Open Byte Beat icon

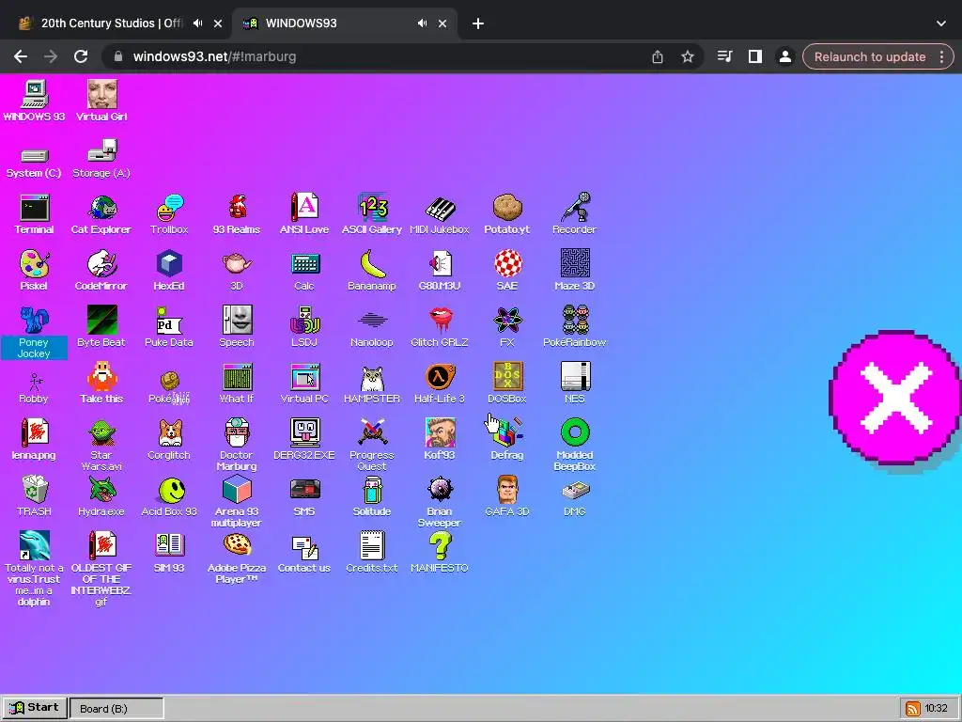(x=101, y=327)
